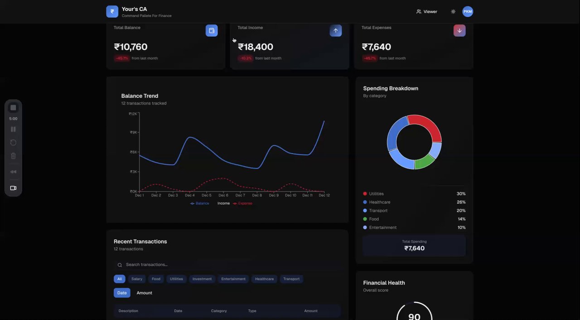Click the Total Income up-arrow icon
The width and height of the screenshot is (580, 320).
click(336, 30)
